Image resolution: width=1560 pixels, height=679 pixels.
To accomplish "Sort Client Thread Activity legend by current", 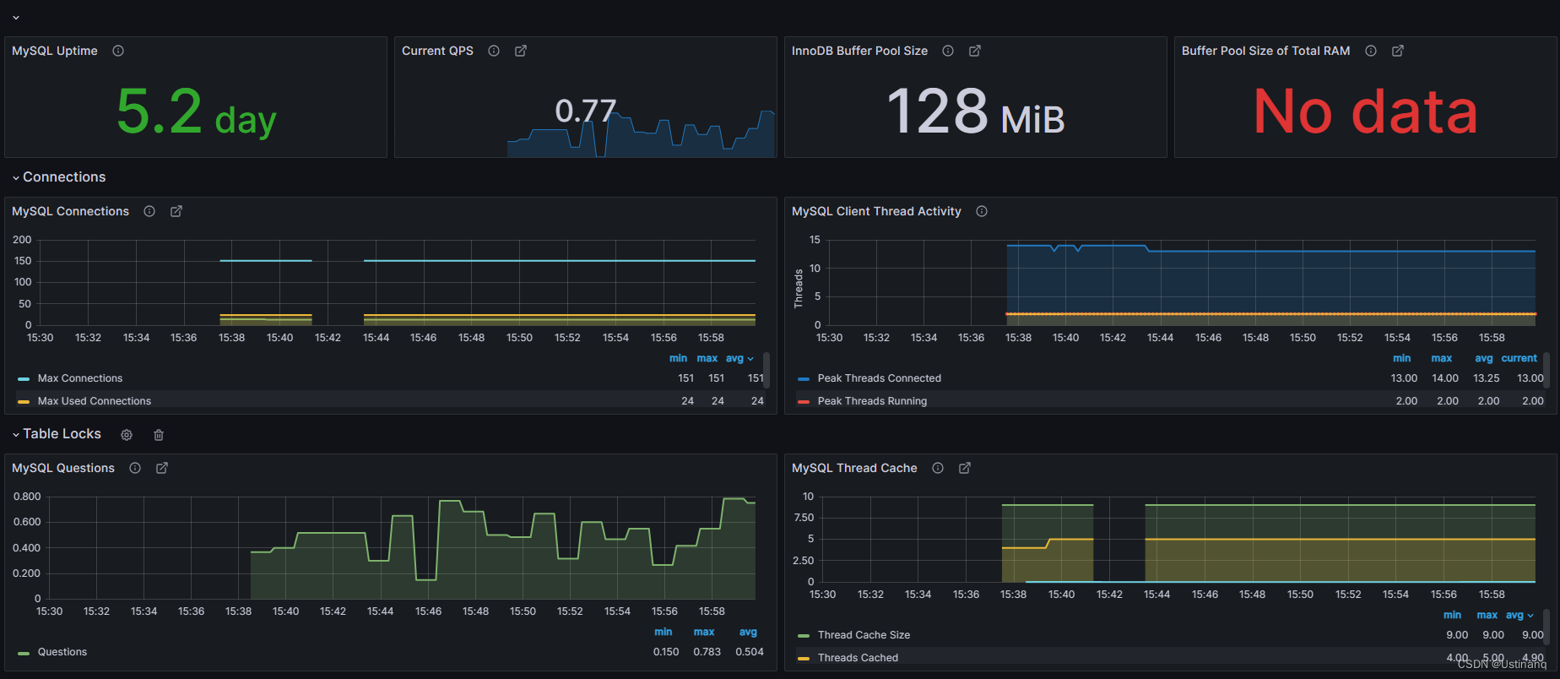I will [1519, 358].
